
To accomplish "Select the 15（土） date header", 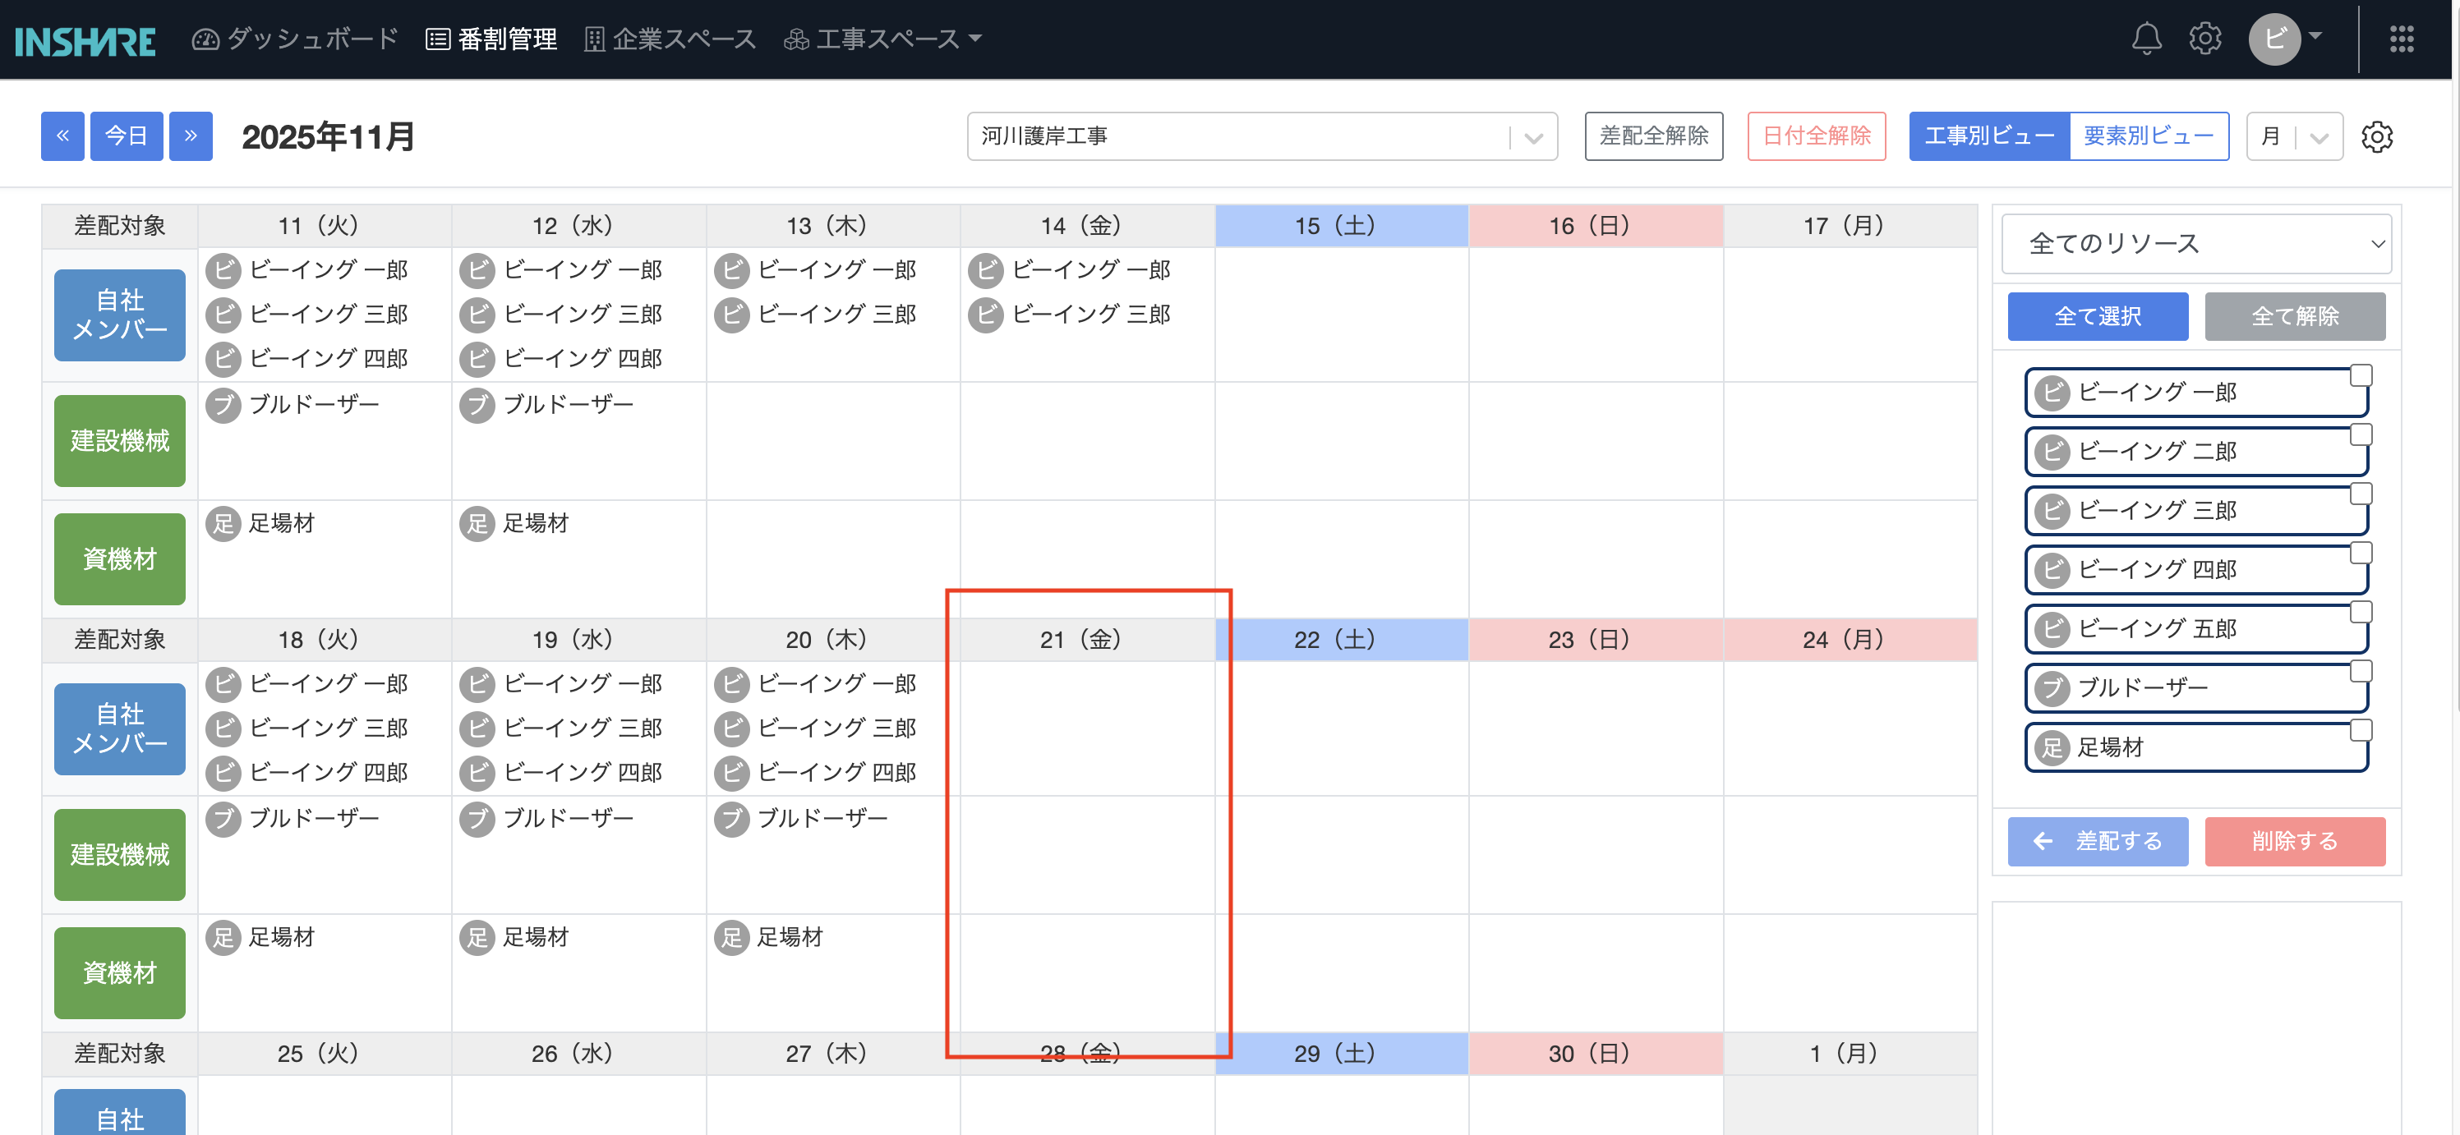I will (1342, 226).
